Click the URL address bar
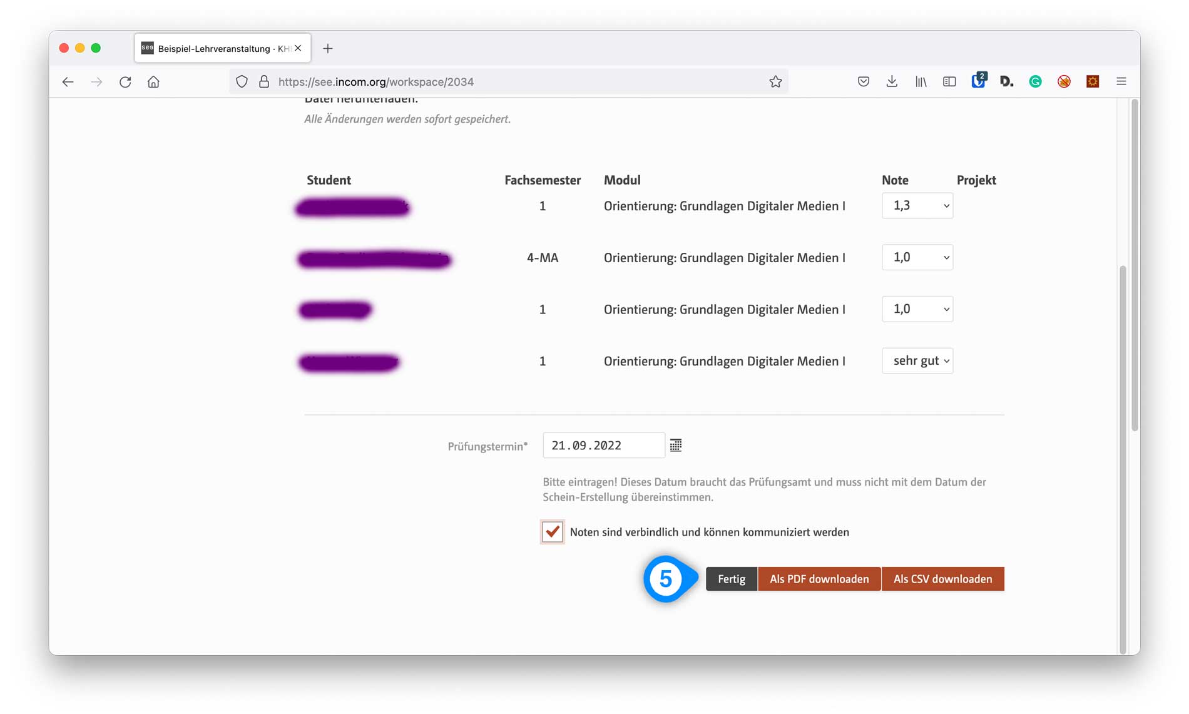 pyautogui.click(x=508, y=82)
